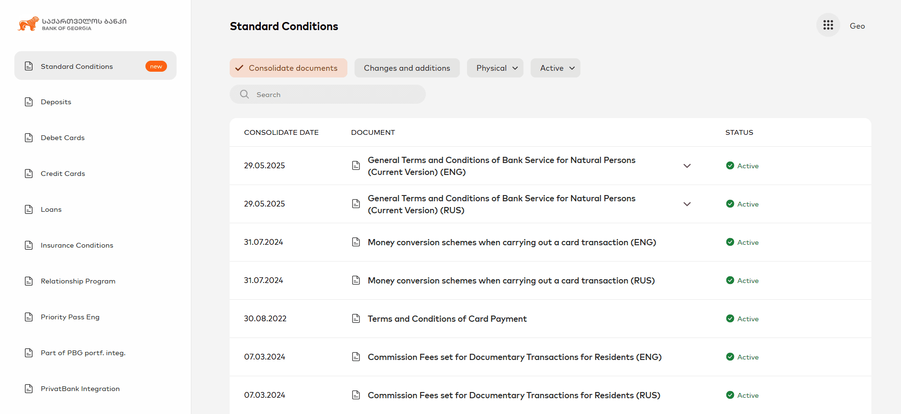Open the apps grid menu icon

coord(828,25)
